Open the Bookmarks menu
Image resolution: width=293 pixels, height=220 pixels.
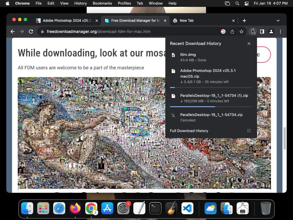pos(102,3)
